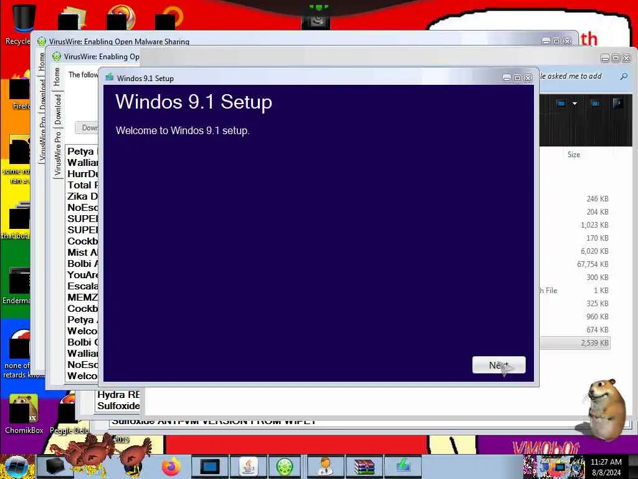The image size is (638, 479).
Task: Select the Bolbi C entry in the VirusWire list
Action: [x=83, y=342]
